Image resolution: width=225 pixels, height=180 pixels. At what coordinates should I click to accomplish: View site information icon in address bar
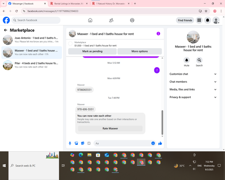click(x=24, y=11)
